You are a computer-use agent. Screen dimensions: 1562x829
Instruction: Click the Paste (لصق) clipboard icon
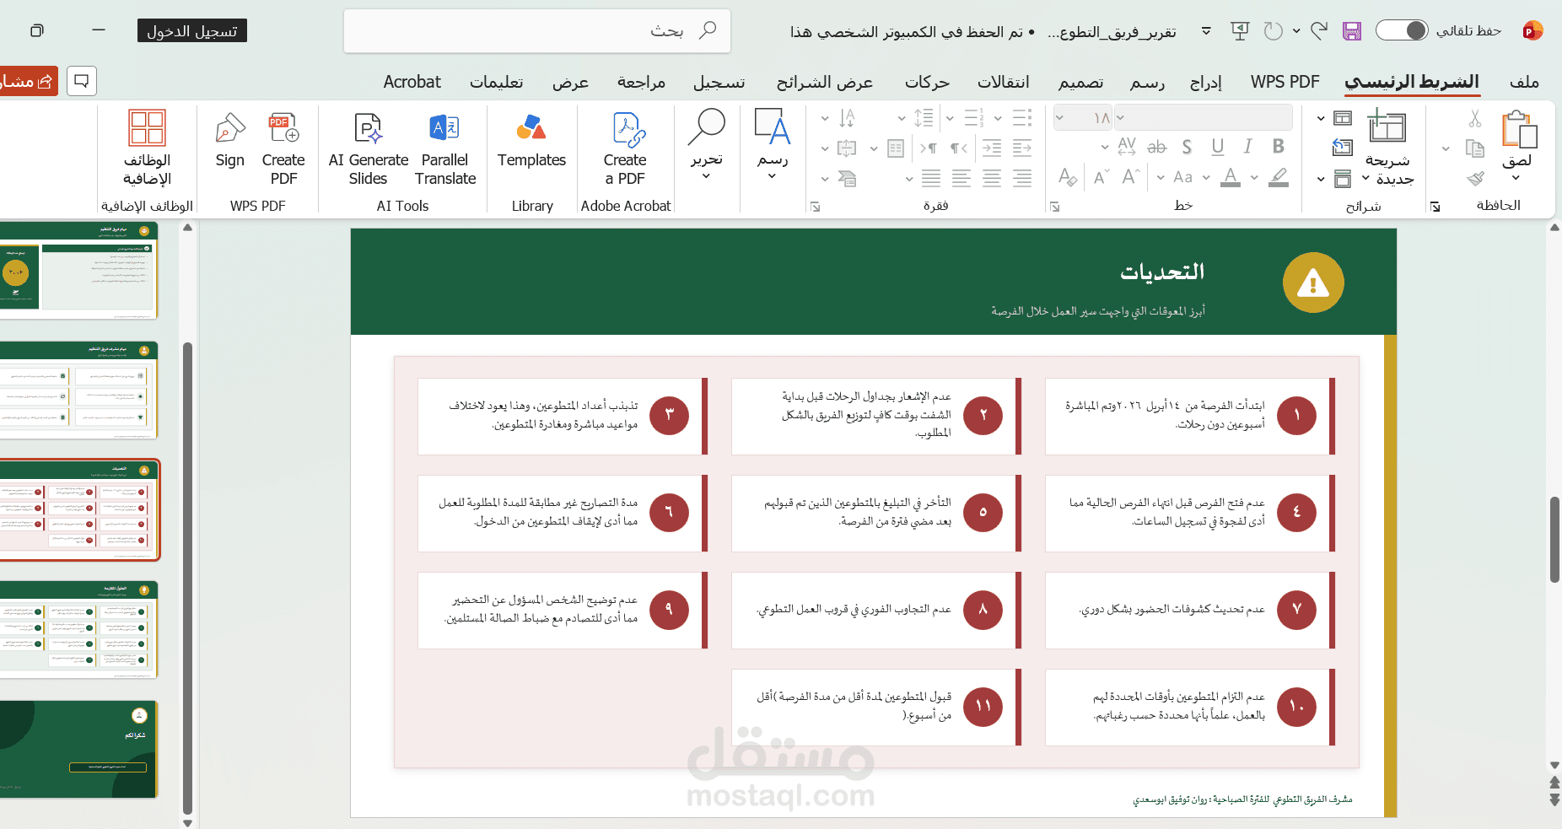[x=1519, y=130]
